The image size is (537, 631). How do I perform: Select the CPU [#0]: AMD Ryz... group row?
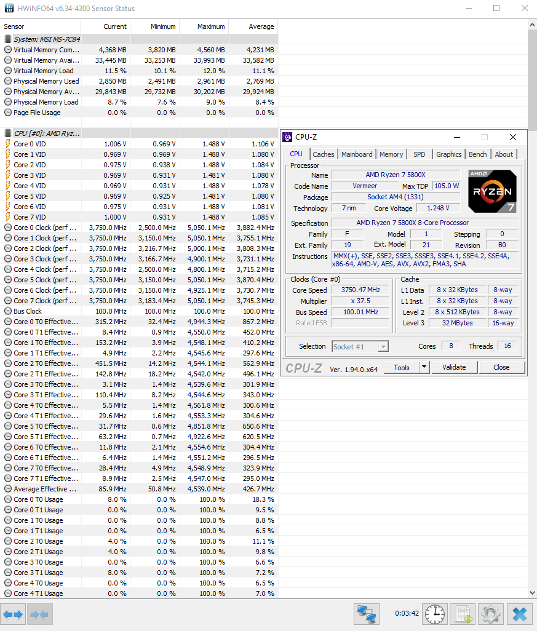[139, 133]
